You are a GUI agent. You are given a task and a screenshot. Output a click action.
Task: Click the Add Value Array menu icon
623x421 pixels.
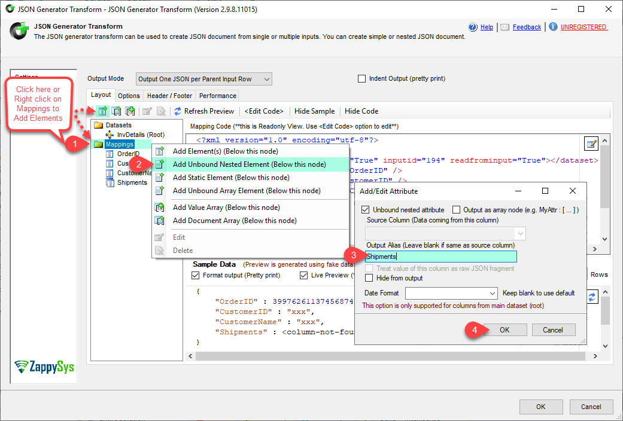click(159, 208)
